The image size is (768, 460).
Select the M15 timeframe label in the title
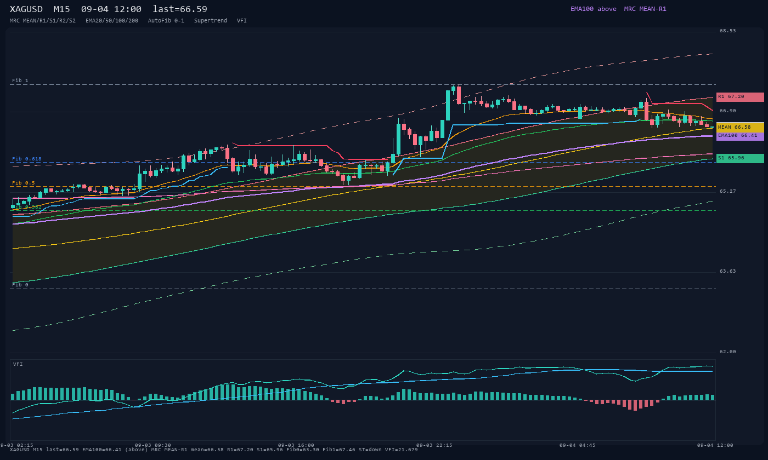pyautogui.click(x=61, y=9)
